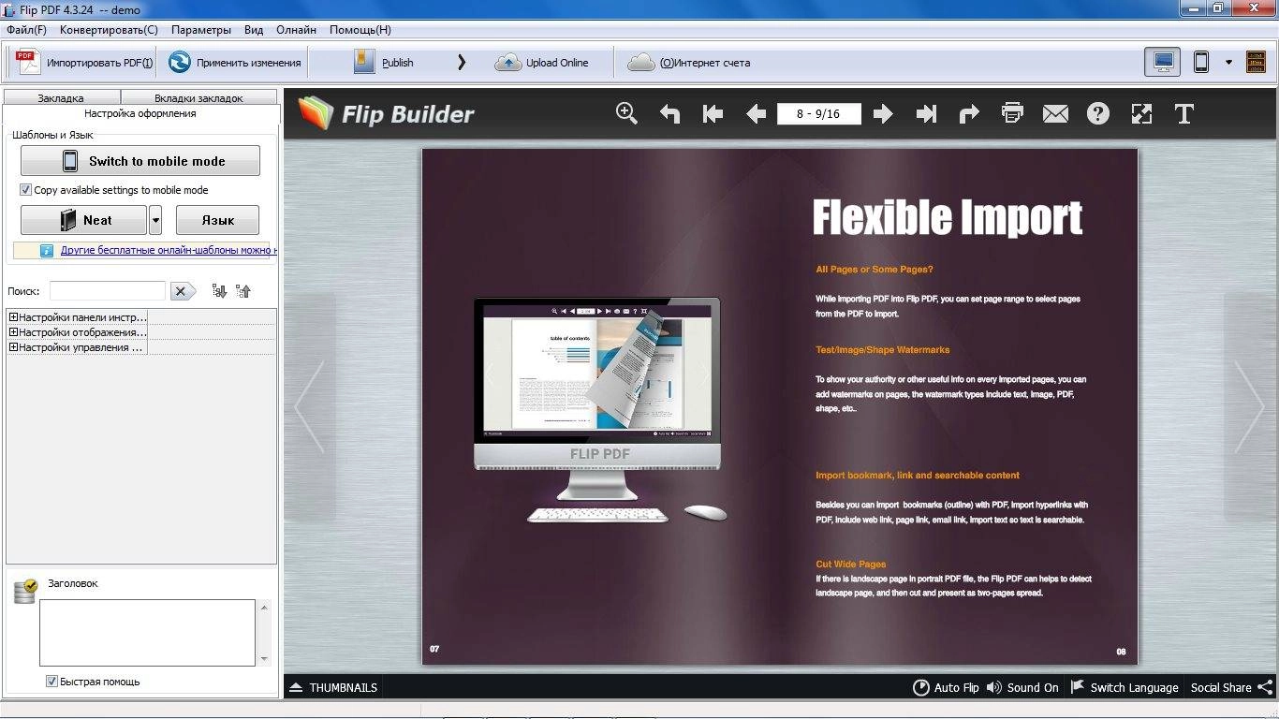Expand Настройки управления tree node

[x=13, y=347]
